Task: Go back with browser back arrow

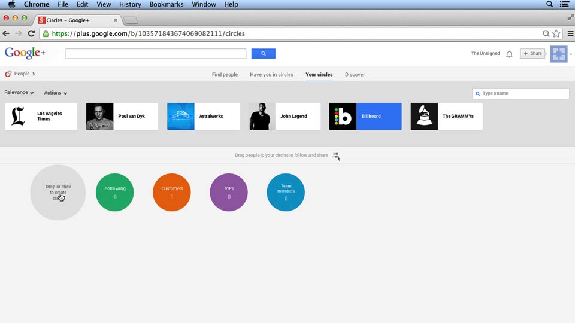Action: point(6,33)
